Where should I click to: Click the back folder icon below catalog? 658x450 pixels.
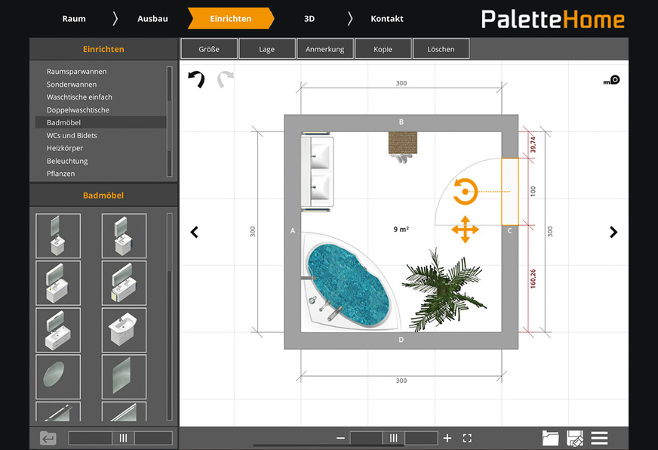pyautogui.click(x=48, y=438)
